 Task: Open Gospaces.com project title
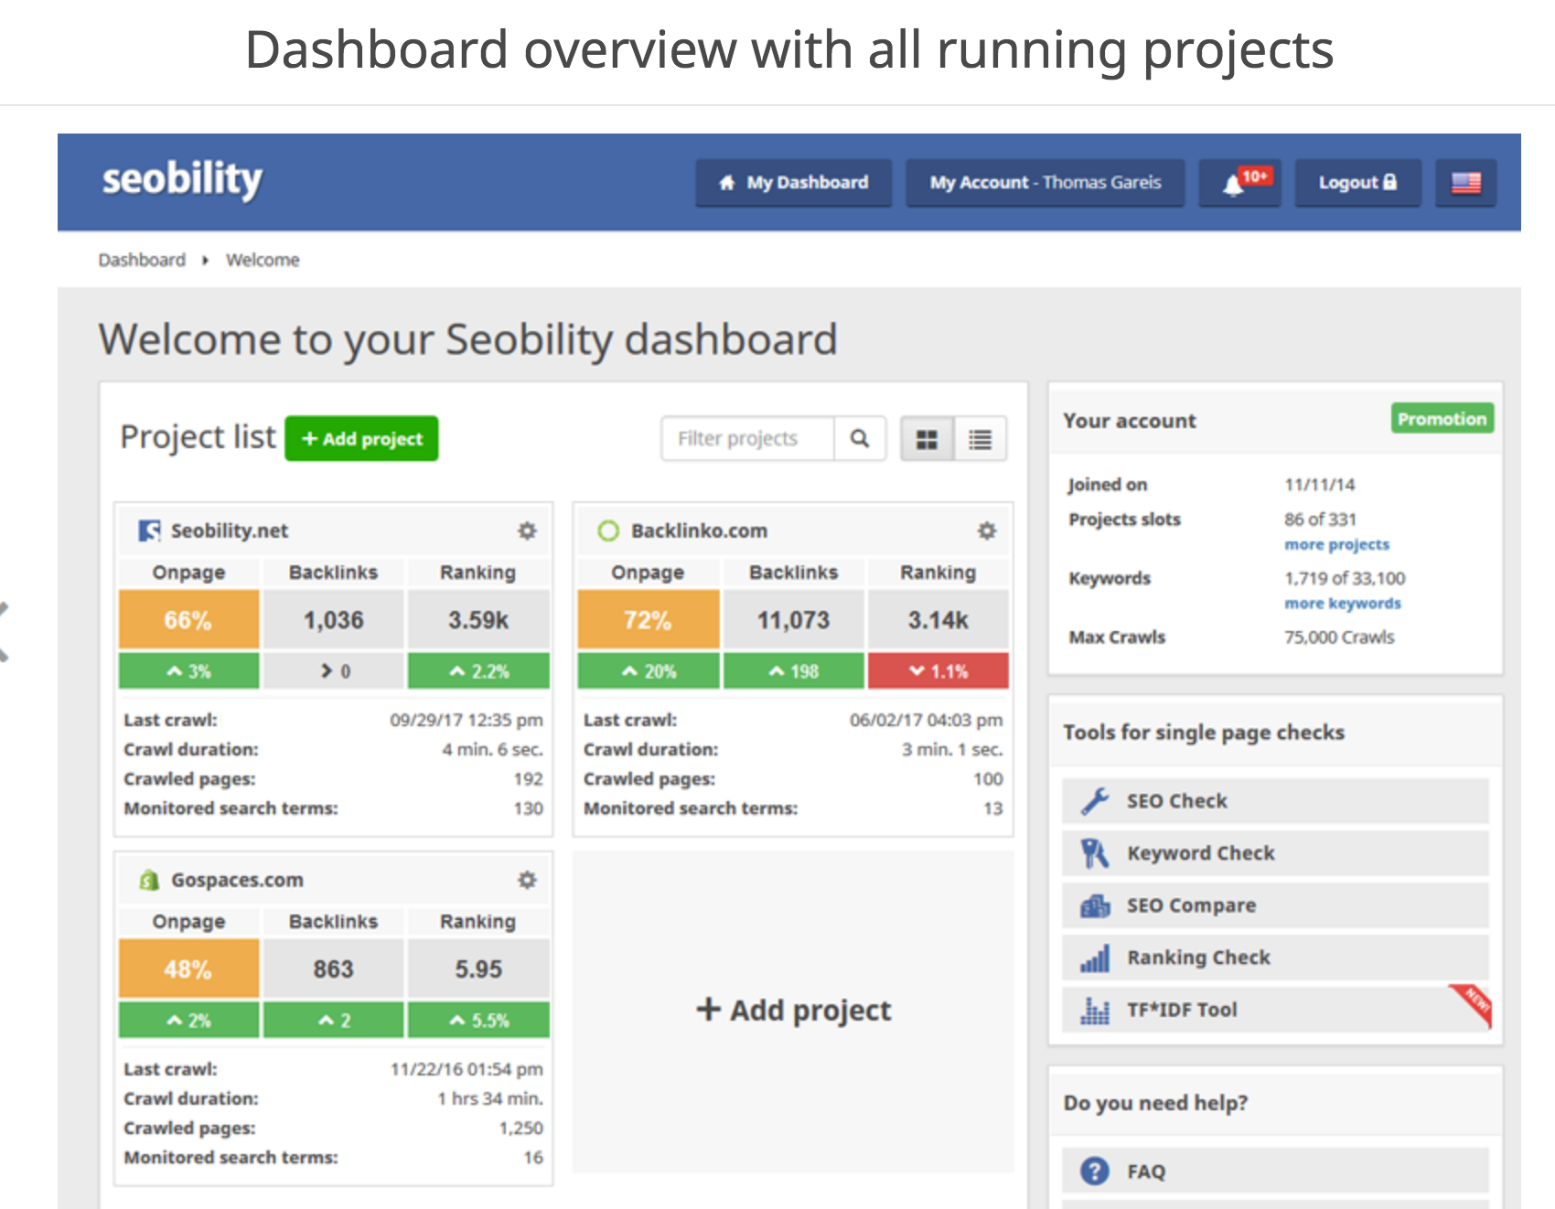(x=237, y=881)
